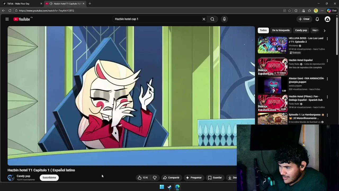Open a new browser tab with the plus
339x191 pixels.
tap(90, 4)
